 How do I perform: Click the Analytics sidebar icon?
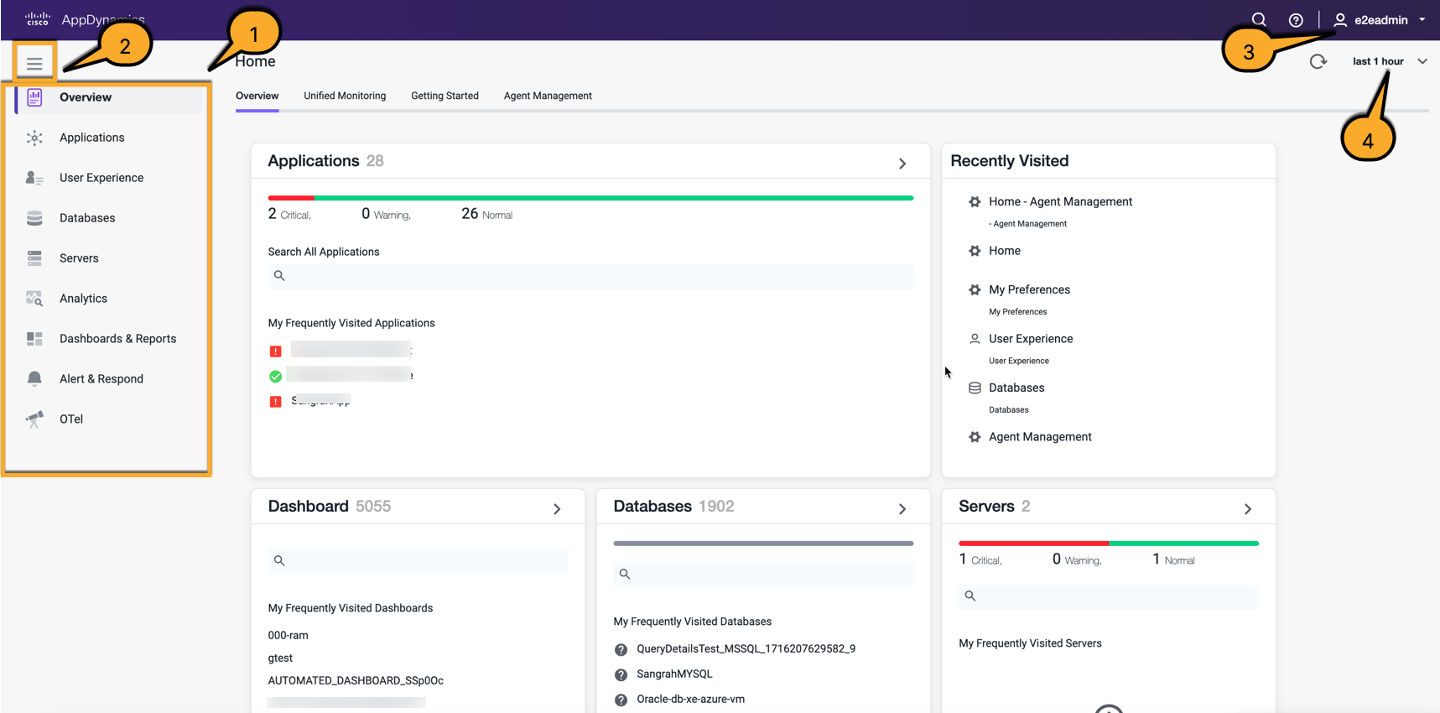click(x=34, y=299)
